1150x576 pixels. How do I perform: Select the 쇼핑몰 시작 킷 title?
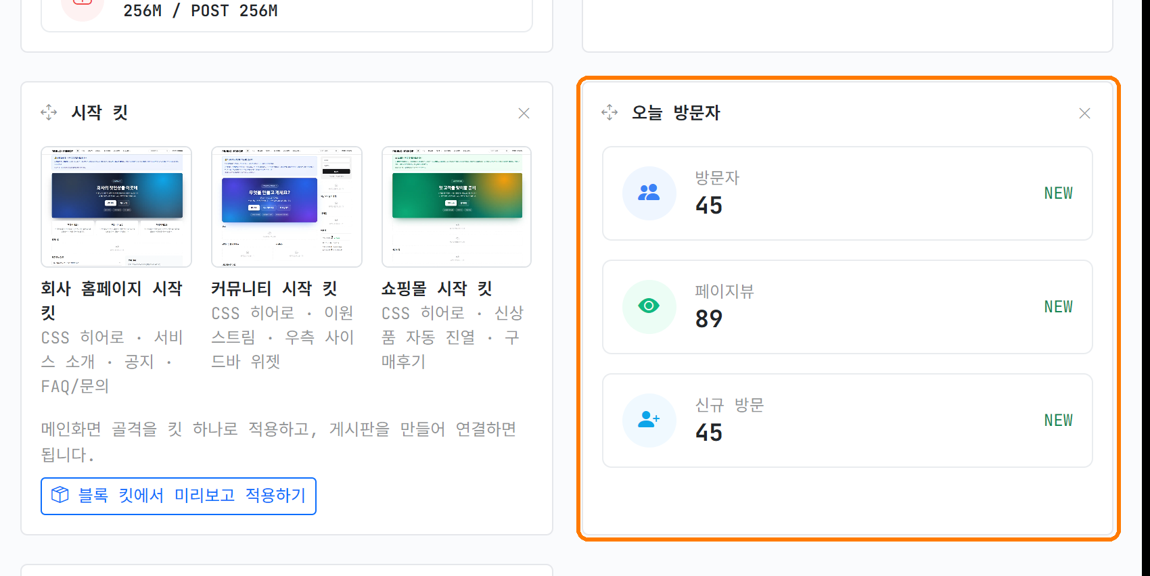(437, 289)
